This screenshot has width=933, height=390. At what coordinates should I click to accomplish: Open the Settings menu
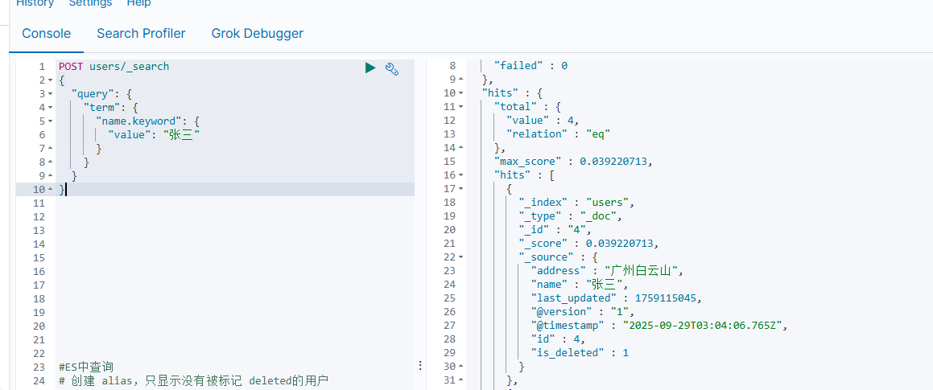tap(90, 3)
